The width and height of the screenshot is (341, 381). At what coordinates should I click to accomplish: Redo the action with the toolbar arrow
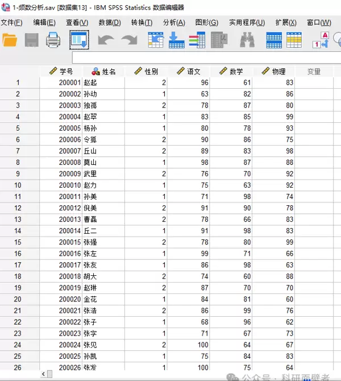click(x=129, y=40)
